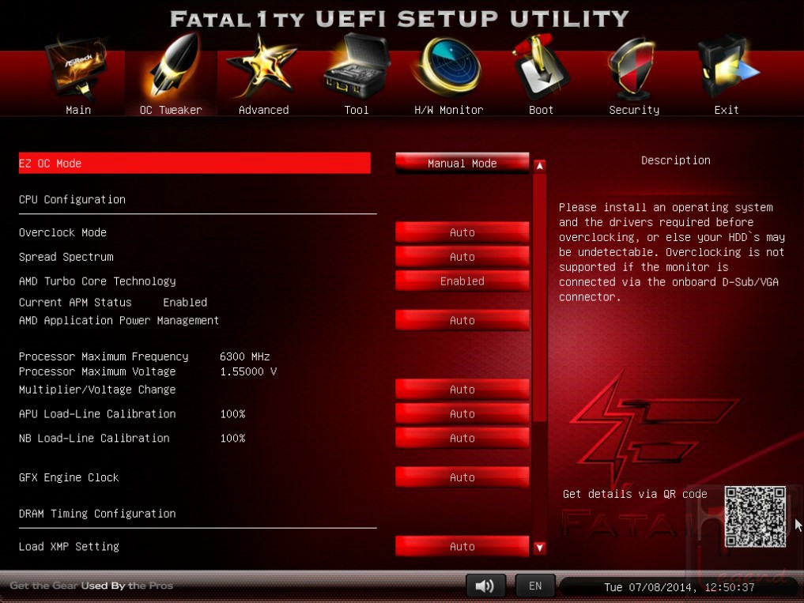Viewport: 804px width, 603px height.
Task: Click the Exit door icon
Action: click(728, 68)
